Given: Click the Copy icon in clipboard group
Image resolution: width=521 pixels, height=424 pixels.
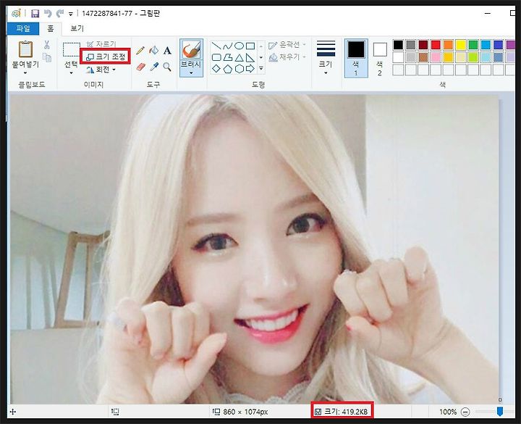Looking at the screenshot, I should coord(47,57).
